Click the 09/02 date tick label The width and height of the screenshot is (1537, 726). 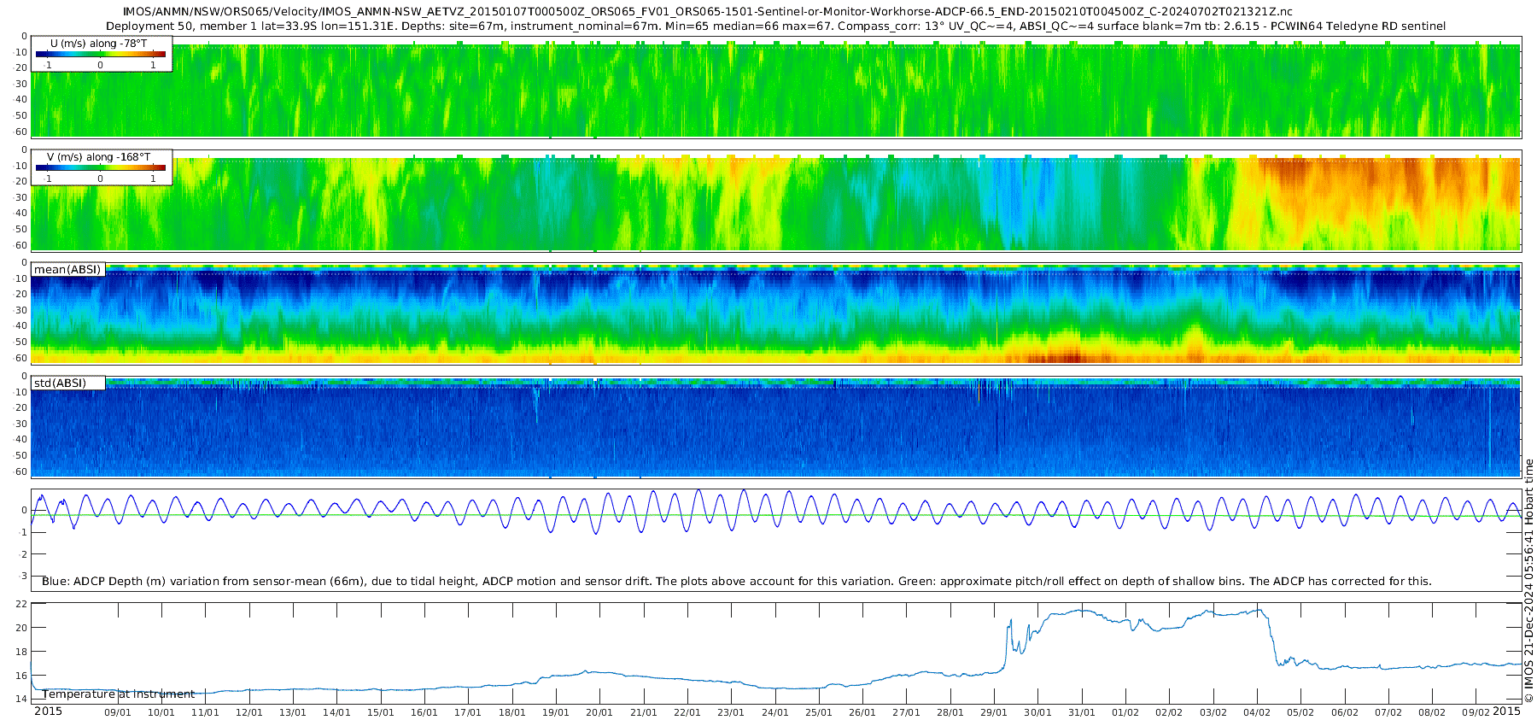click(x=1476, y=713)
